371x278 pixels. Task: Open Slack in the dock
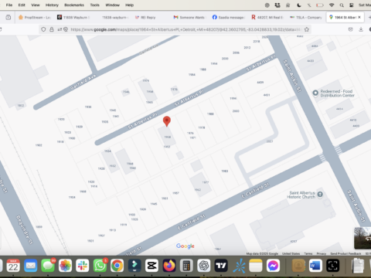pyautogui.click(x=83, y=266)
